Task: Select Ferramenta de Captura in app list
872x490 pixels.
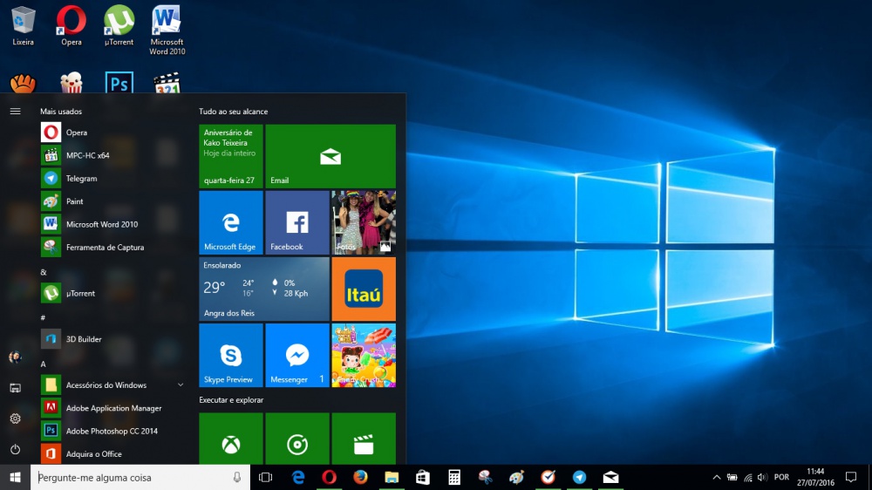Action: click(105, 247)
